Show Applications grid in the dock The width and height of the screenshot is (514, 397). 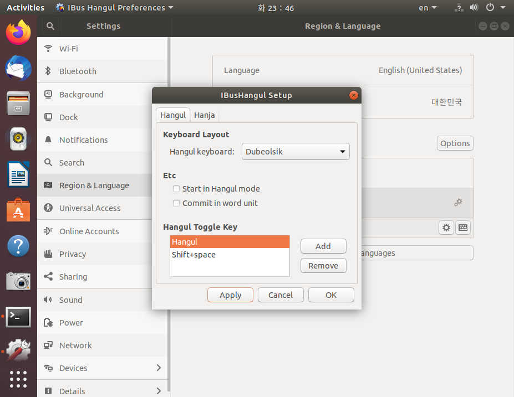click(x=18, y=379)
